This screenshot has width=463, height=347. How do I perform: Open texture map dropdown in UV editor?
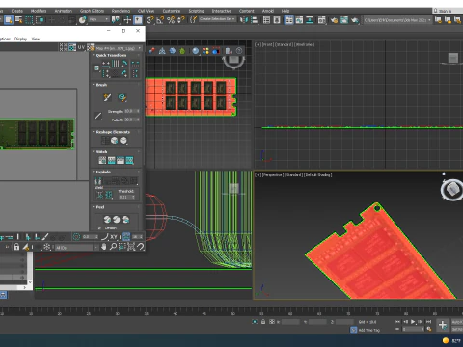click(119, 48)
